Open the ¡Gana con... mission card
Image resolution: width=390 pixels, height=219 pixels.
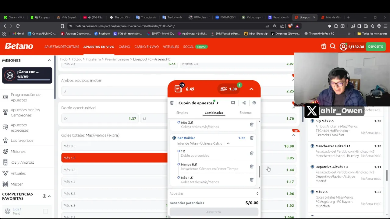[x=27, y=75]
